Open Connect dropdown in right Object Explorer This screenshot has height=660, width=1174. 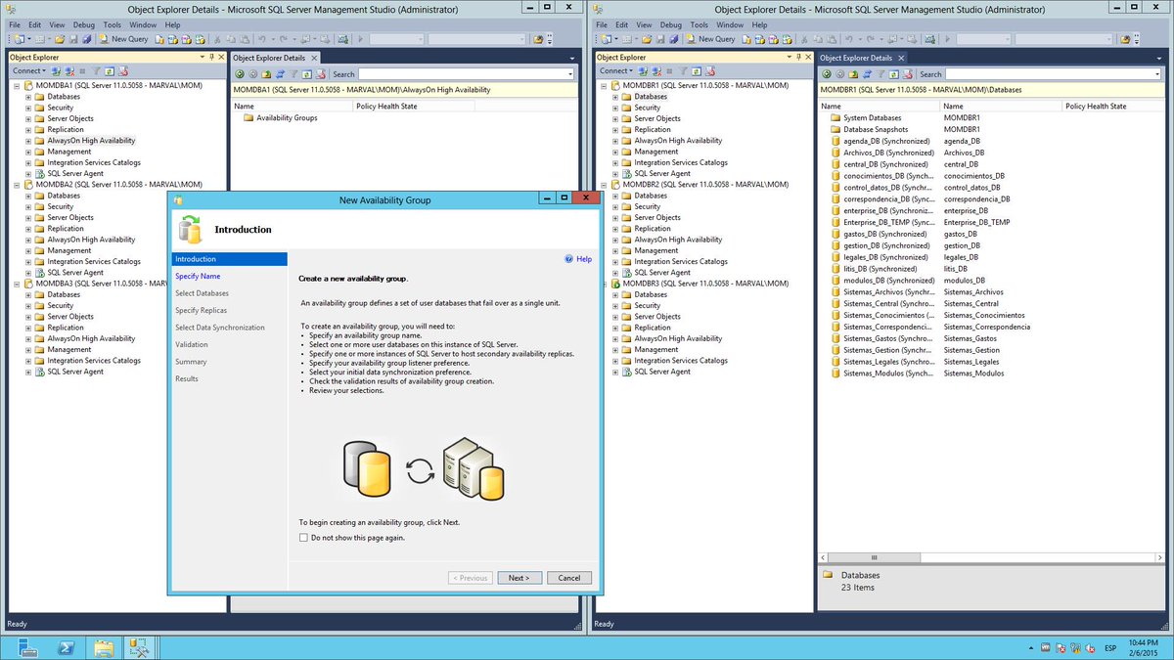pyautogui.click(x=615, y=70)
